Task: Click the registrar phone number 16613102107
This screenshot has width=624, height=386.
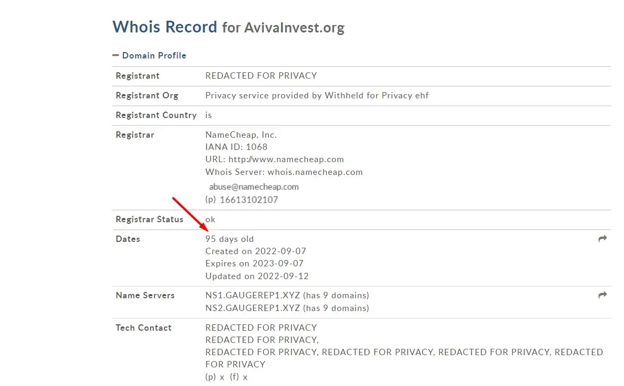Action: pos(249,200)
